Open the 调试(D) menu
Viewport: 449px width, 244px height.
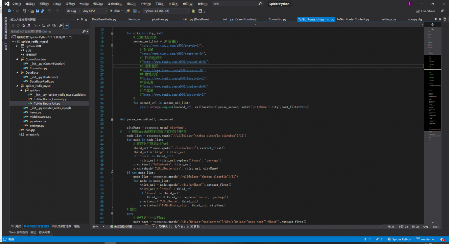98,4
